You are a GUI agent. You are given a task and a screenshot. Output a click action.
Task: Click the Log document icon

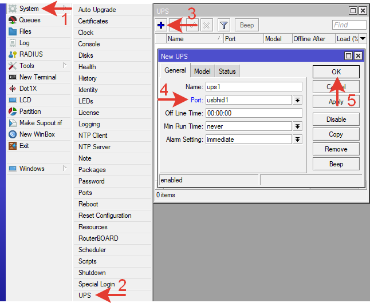coord(13,43)
